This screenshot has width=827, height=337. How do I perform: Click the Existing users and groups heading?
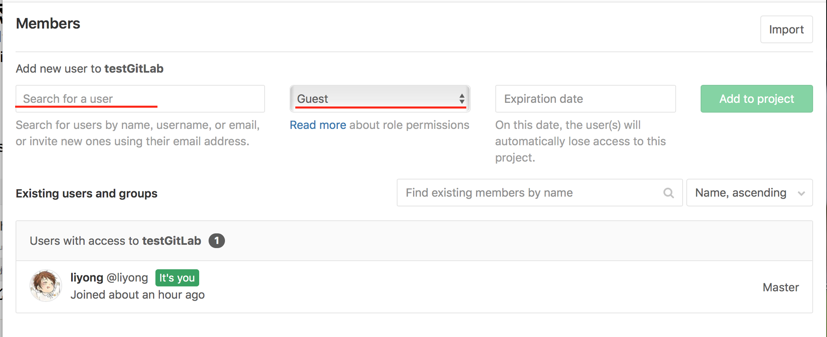[86, 193]
